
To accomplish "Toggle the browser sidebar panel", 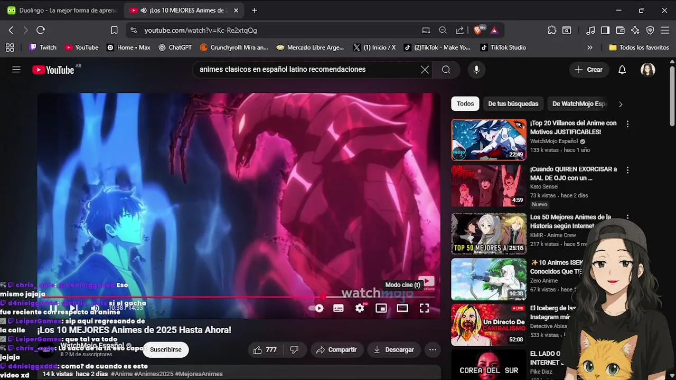I will (x=605, y=31).
